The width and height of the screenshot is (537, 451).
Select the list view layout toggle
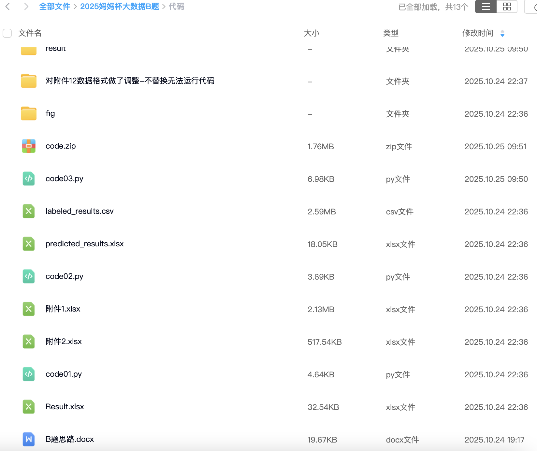pos(486,7)
